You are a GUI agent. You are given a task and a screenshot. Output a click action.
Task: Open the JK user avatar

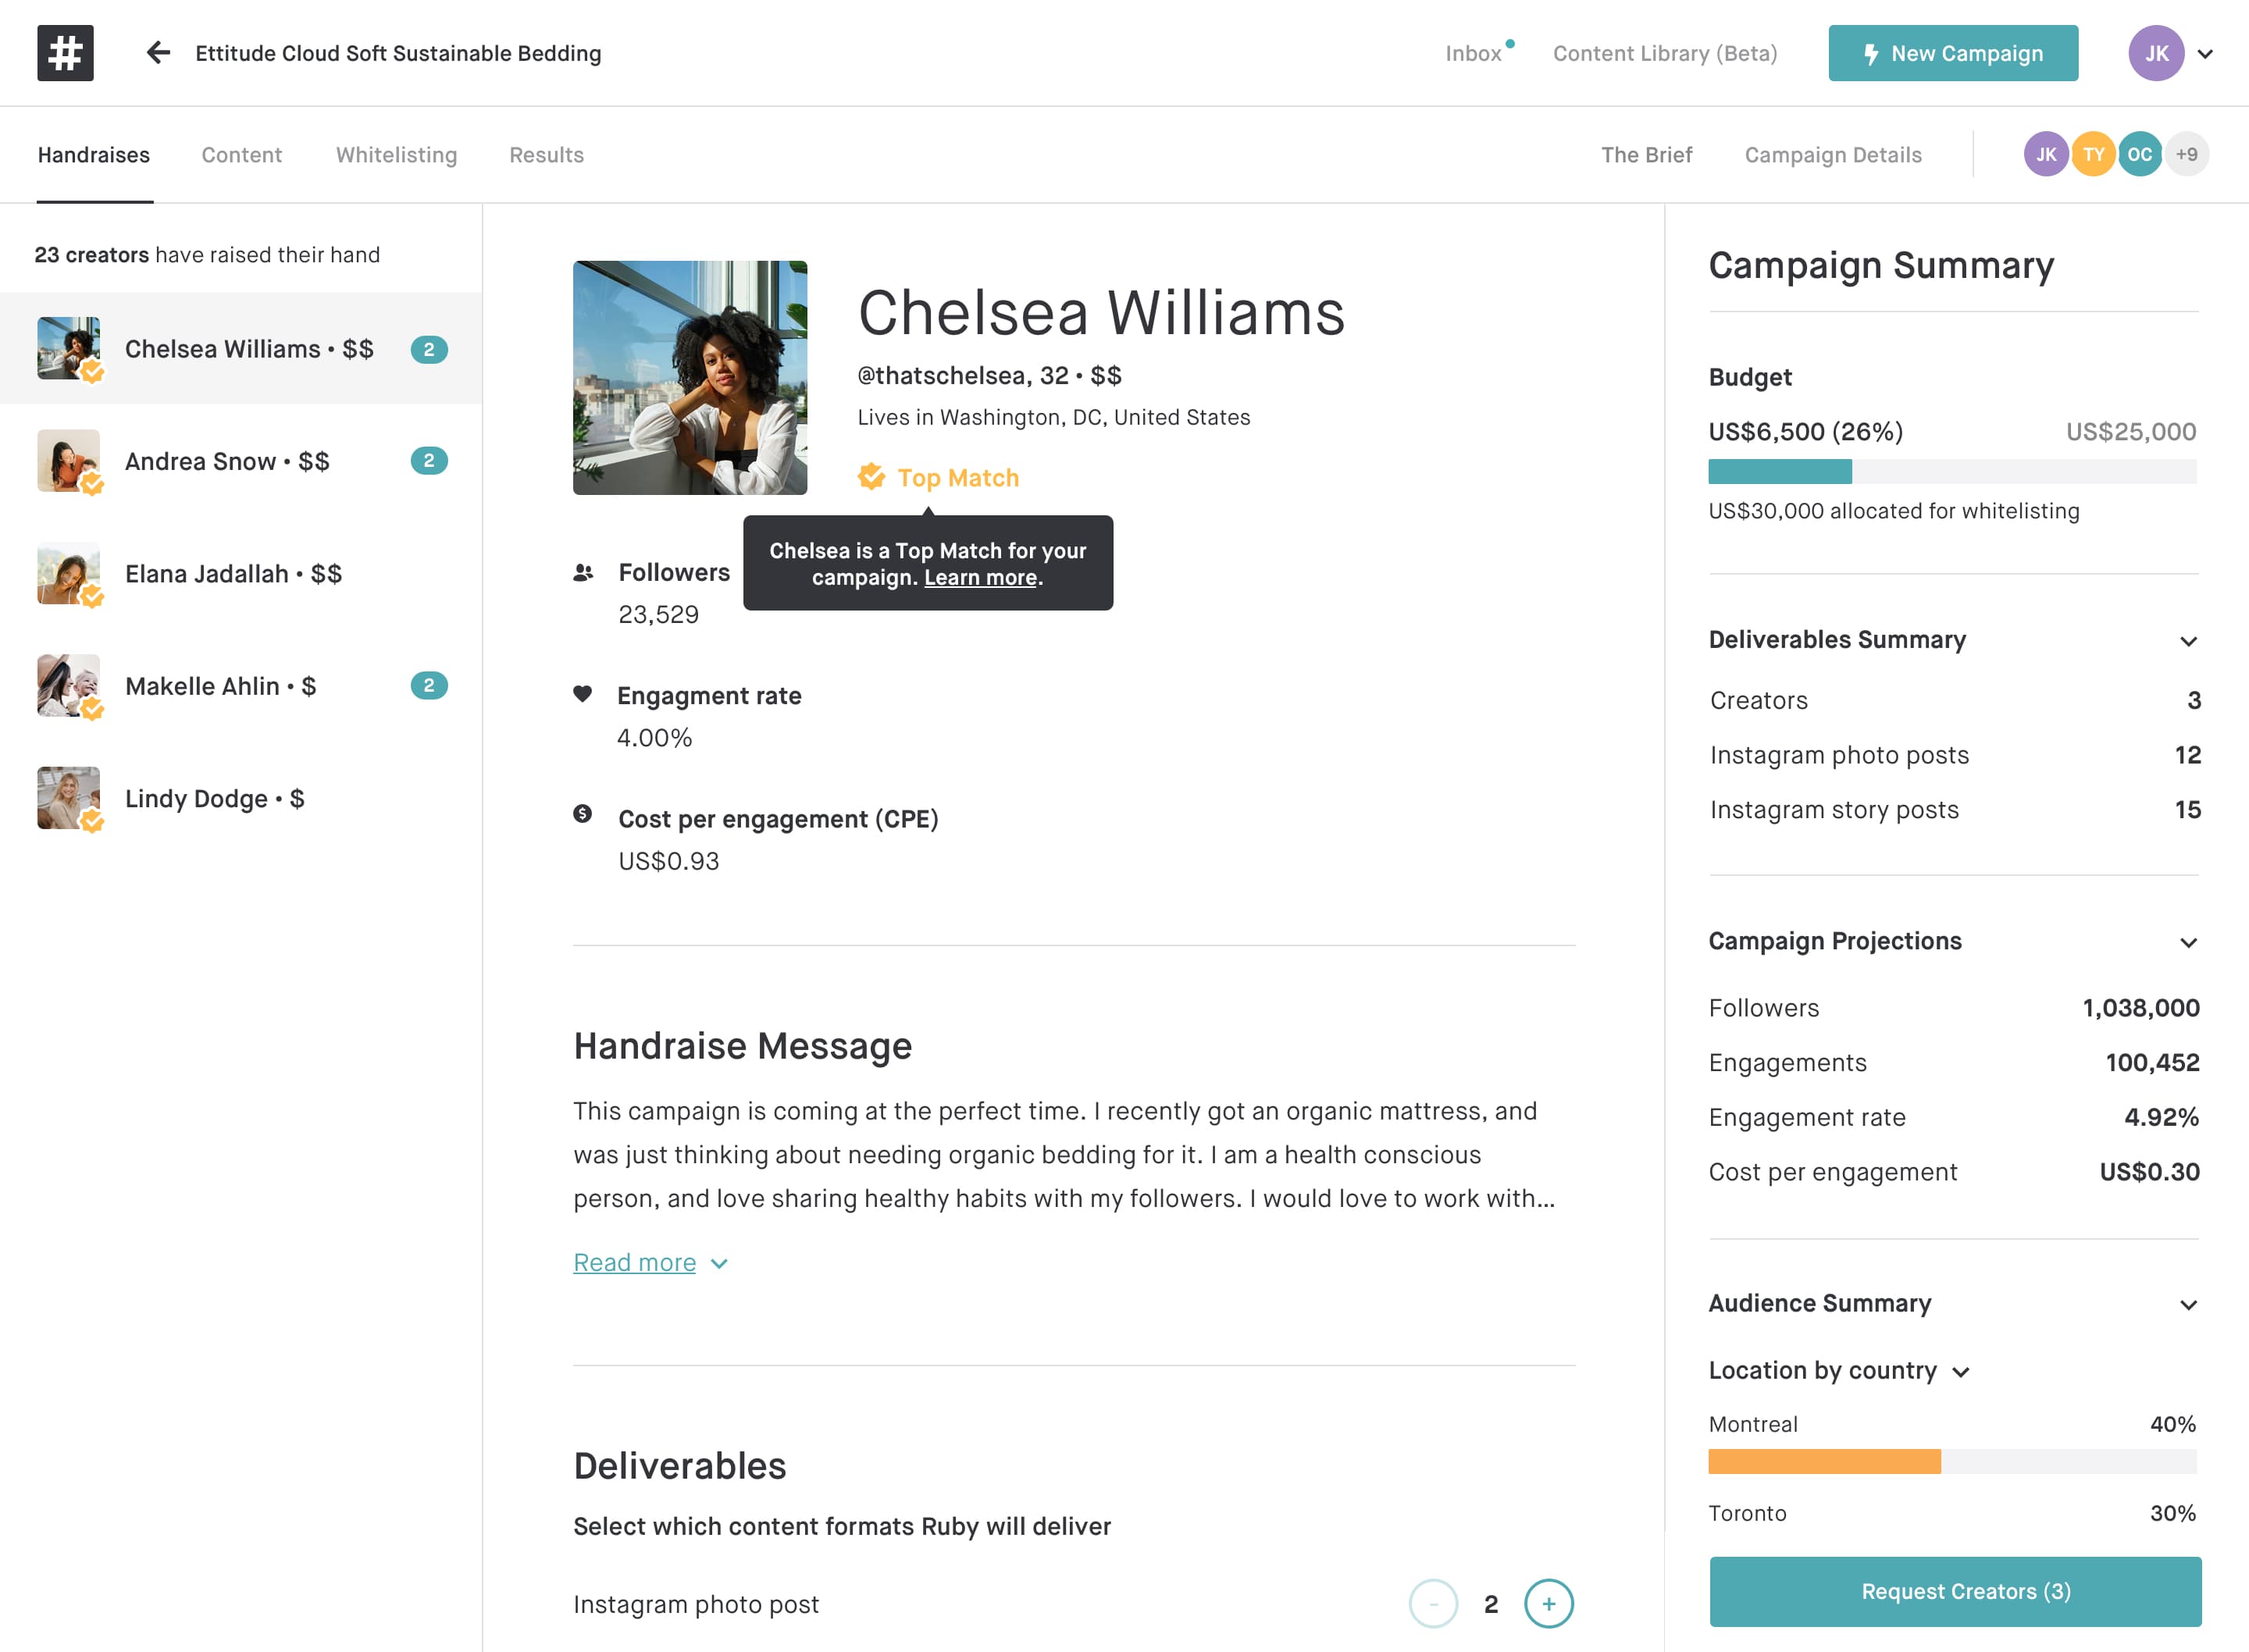coord(2155,53)
